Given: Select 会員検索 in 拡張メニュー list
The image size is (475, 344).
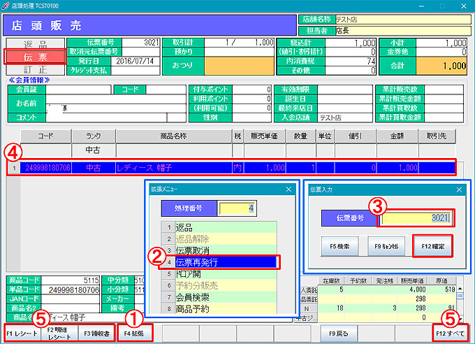Looking at the screenshot, I should coord(226,297).
